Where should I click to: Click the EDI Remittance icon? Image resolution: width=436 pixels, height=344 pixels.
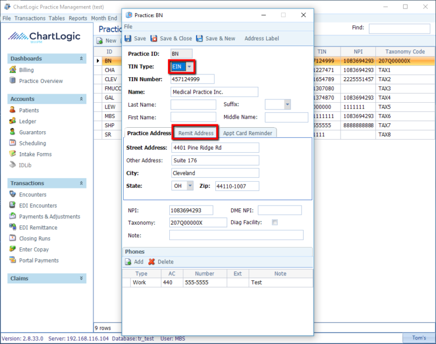coord(12,227)
